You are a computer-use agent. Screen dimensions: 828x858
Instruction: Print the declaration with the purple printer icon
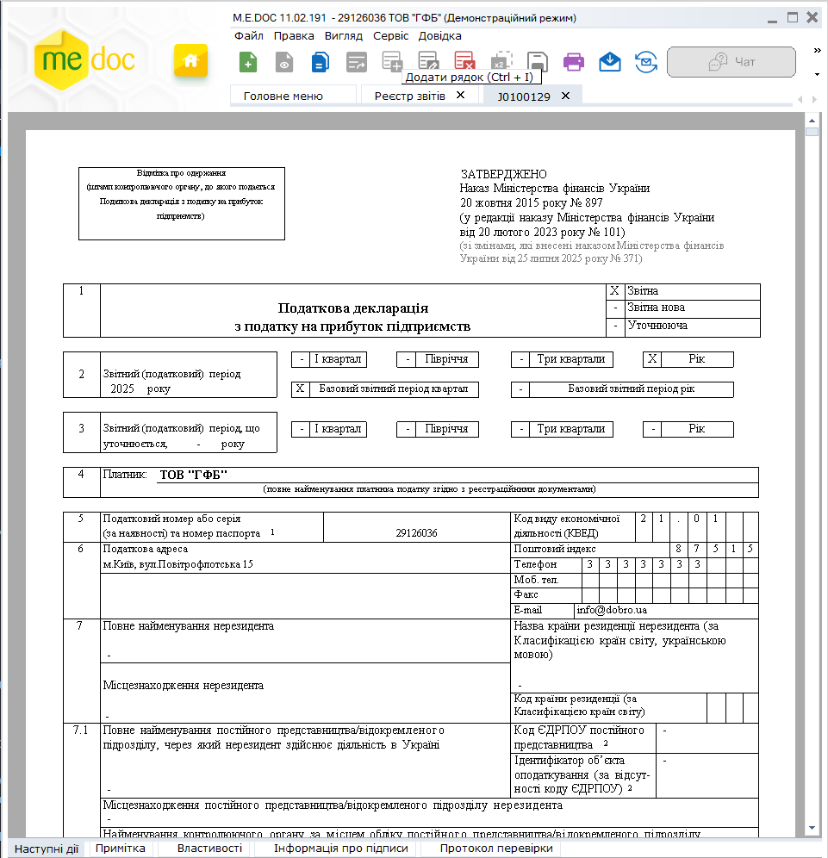(574, 62)
